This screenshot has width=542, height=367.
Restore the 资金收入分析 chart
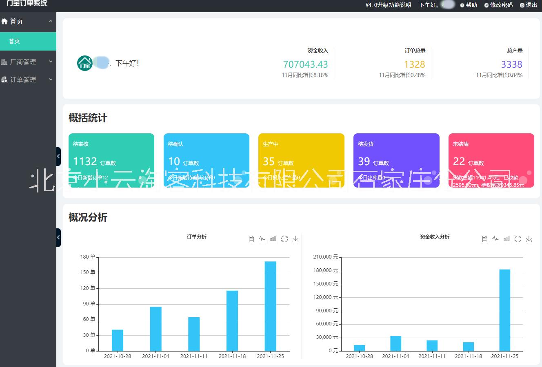point(518,239)
